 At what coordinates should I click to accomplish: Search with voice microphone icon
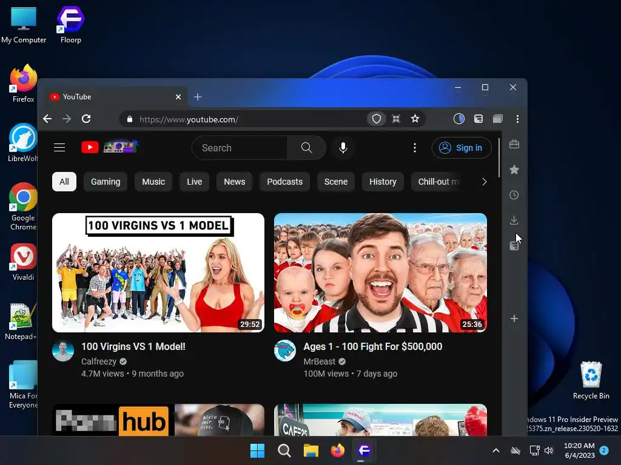[343, 148]
